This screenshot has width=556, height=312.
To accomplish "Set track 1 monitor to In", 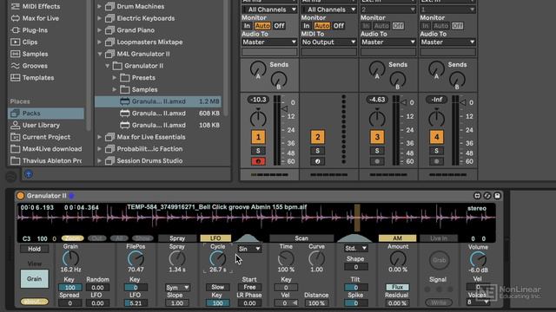I will (x=247, y=26).
